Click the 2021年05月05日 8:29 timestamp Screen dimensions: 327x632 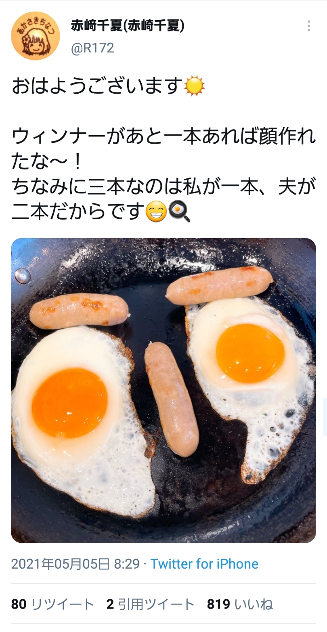pyautogui.click(x=75, y=564)
